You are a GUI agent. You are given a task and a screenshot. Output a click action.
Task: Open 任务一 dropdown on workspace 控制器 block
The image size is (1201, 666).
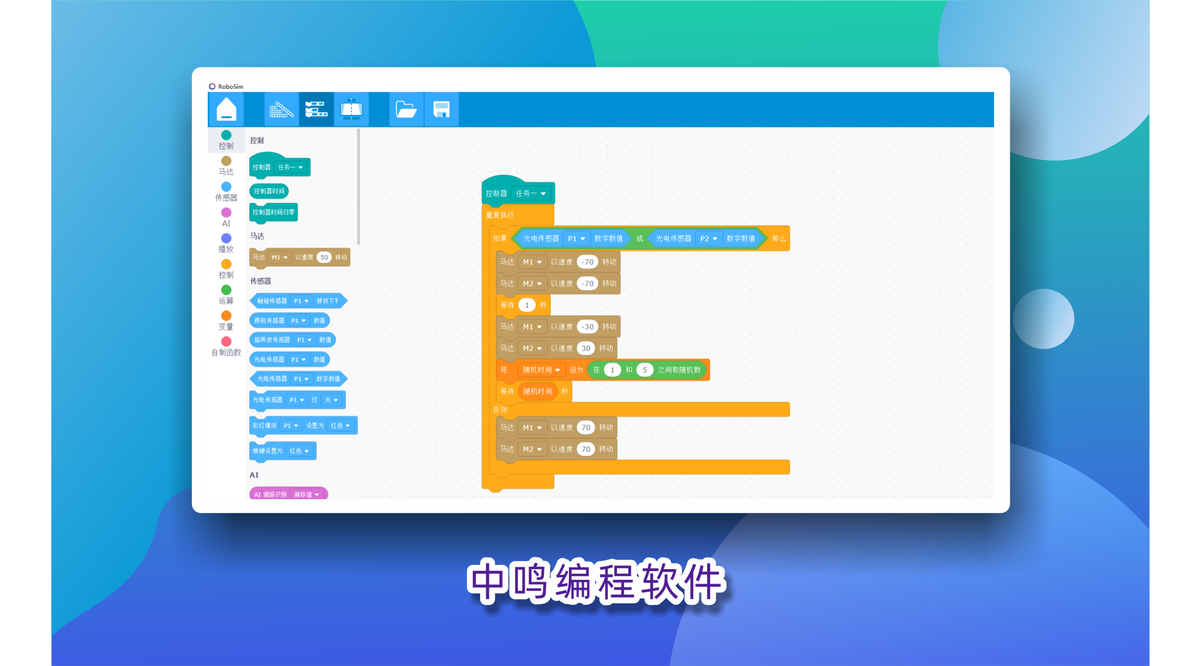531,194
